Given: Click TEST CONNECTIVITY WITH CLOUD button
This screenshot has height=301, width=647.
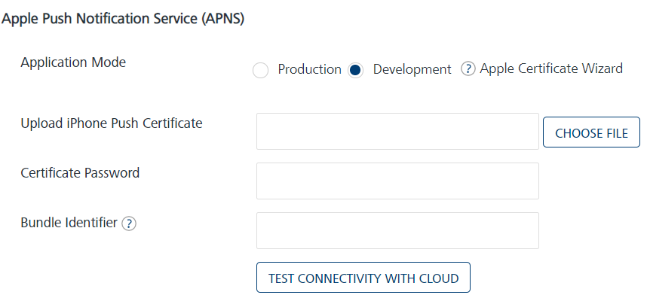Looking at the screenshot, I should click(x=363, y=278).
